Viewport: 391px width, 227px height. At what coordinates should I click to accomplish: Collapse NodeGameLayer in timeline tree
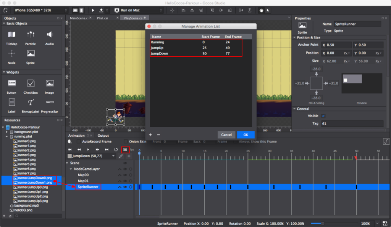pyautogui.click(x=71, y=169)
